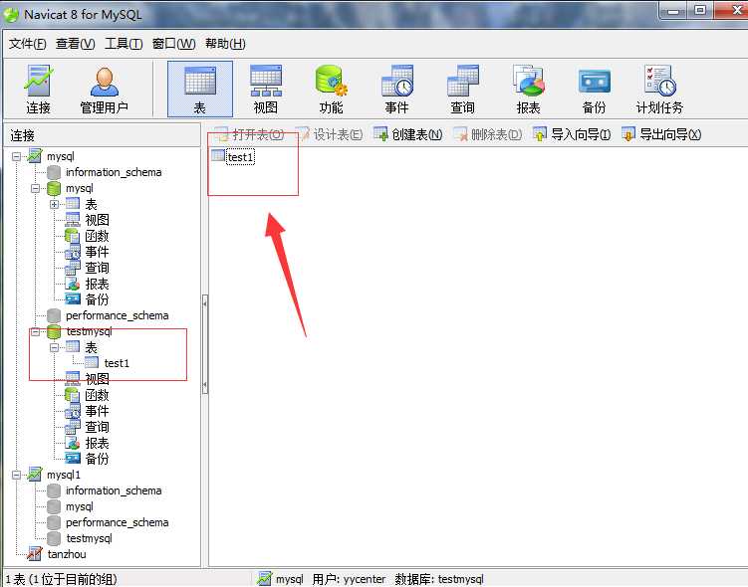Open 备份 (Backup) in the toolbar
748x587 pixels.
pyautogui.click(x=594, y=90)
